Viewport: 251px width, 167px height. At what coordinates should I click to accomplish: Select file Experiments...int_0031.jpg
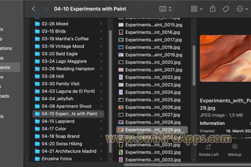(152, 145)
